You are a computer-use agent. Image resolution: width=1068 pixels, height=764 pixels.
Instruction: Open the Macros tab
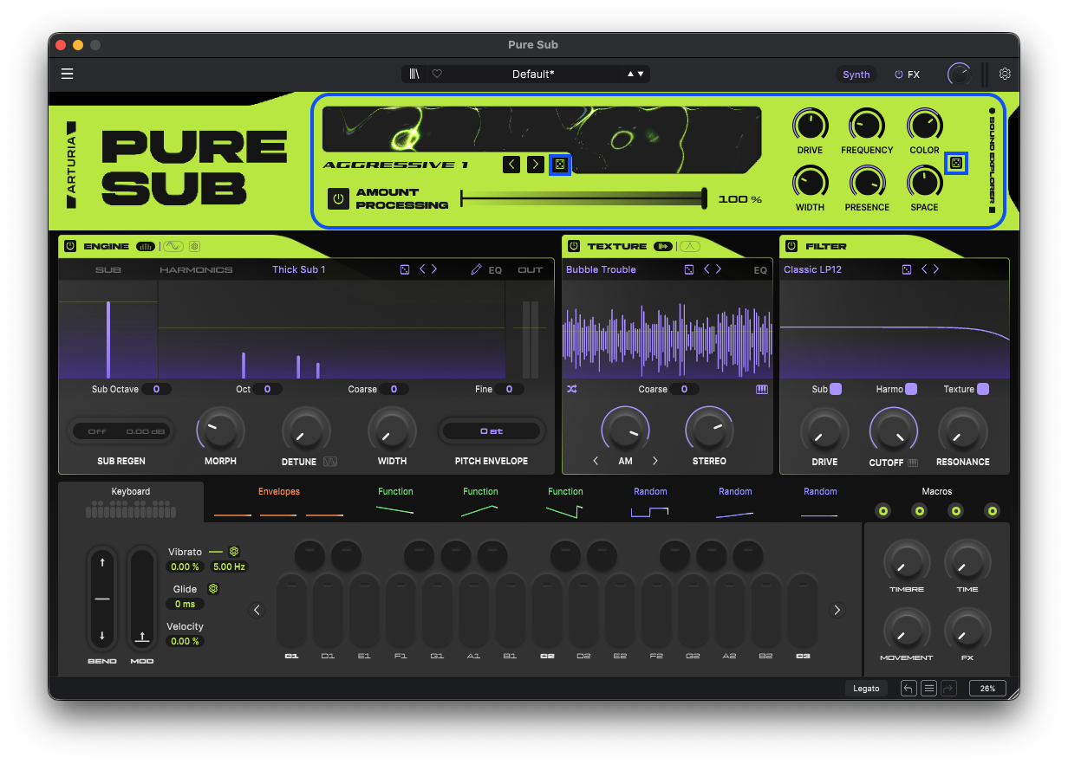(937, 502)
